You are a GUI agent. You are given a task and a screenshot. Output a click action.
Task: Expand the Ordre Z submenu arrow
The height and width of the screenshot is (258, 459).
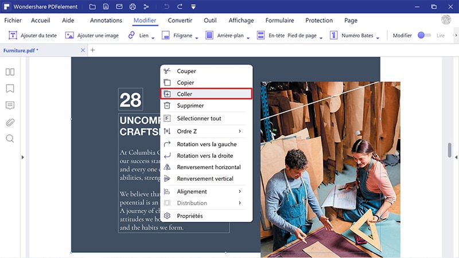240,131
